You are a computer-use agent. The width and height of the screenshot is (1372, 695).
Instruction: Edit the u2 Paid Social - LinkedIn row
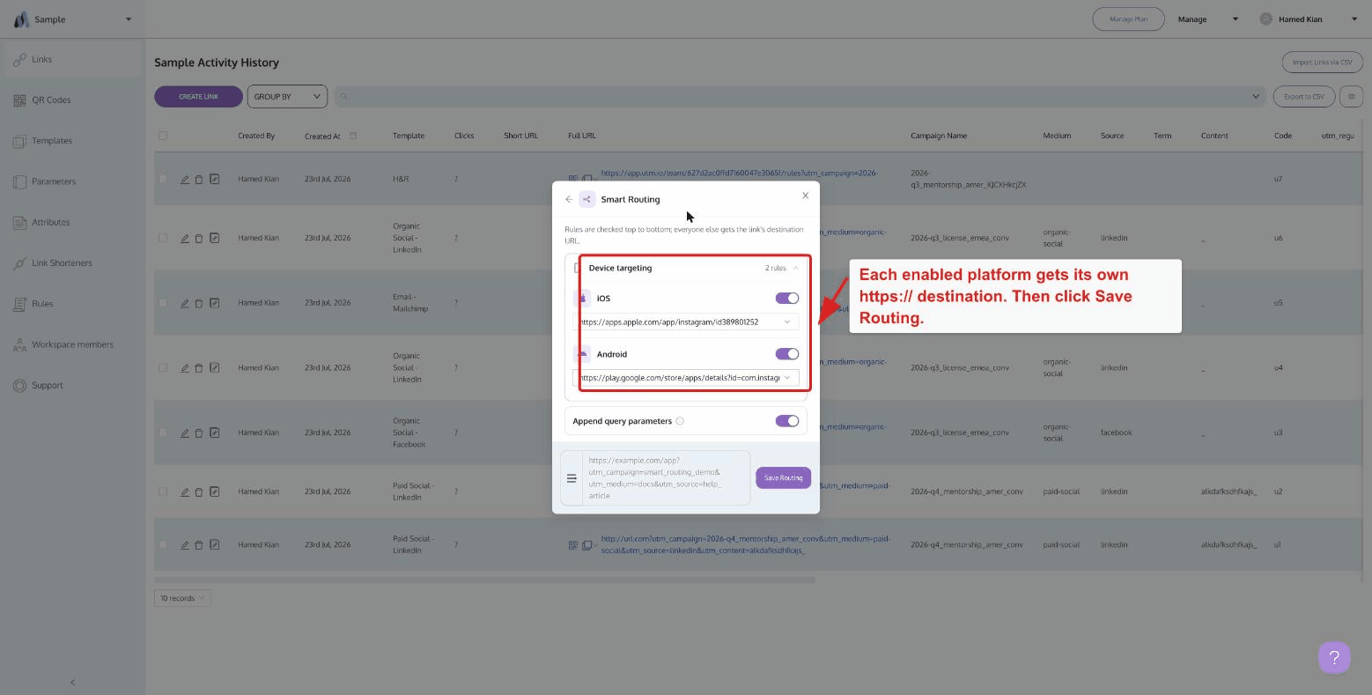pos(185,492)
